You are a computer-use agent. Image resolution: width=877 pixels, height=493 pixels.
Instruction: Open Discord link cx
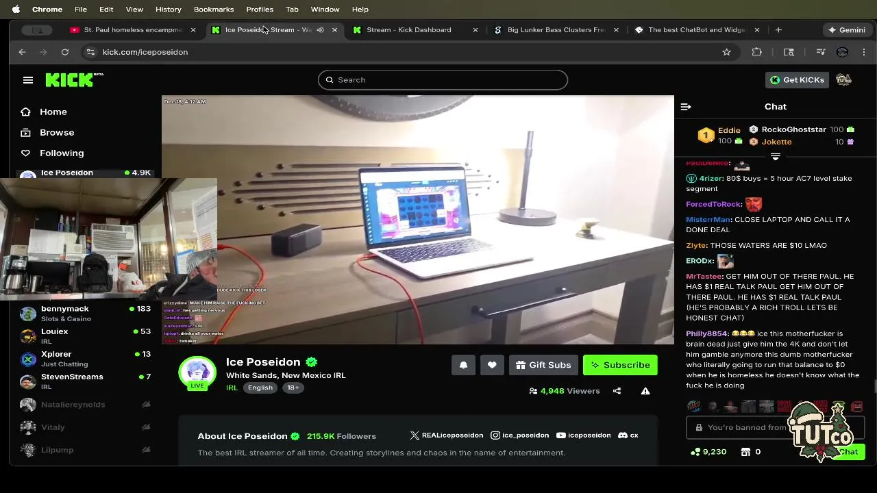pos(628,435)
